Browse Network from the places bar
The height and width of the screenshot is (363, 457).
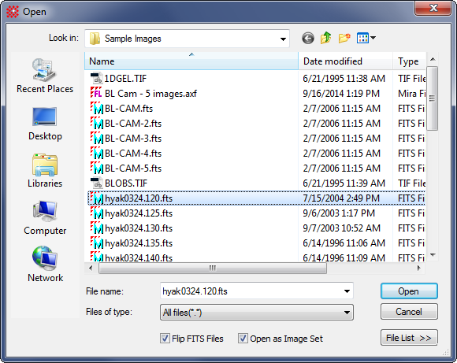pyautogui.click(x=45, y=265)
